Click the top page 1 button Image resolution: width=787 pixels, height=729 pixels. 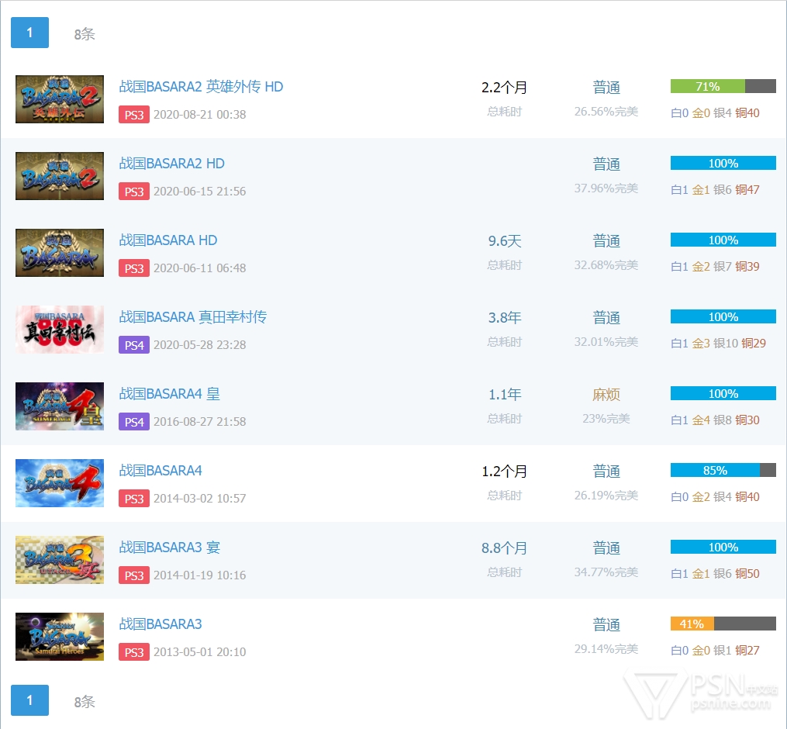(29, 33)
